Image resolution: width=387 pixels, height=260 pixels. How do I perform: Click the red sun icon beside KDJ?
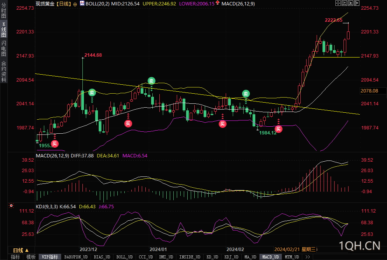click(x=11, y=206)
